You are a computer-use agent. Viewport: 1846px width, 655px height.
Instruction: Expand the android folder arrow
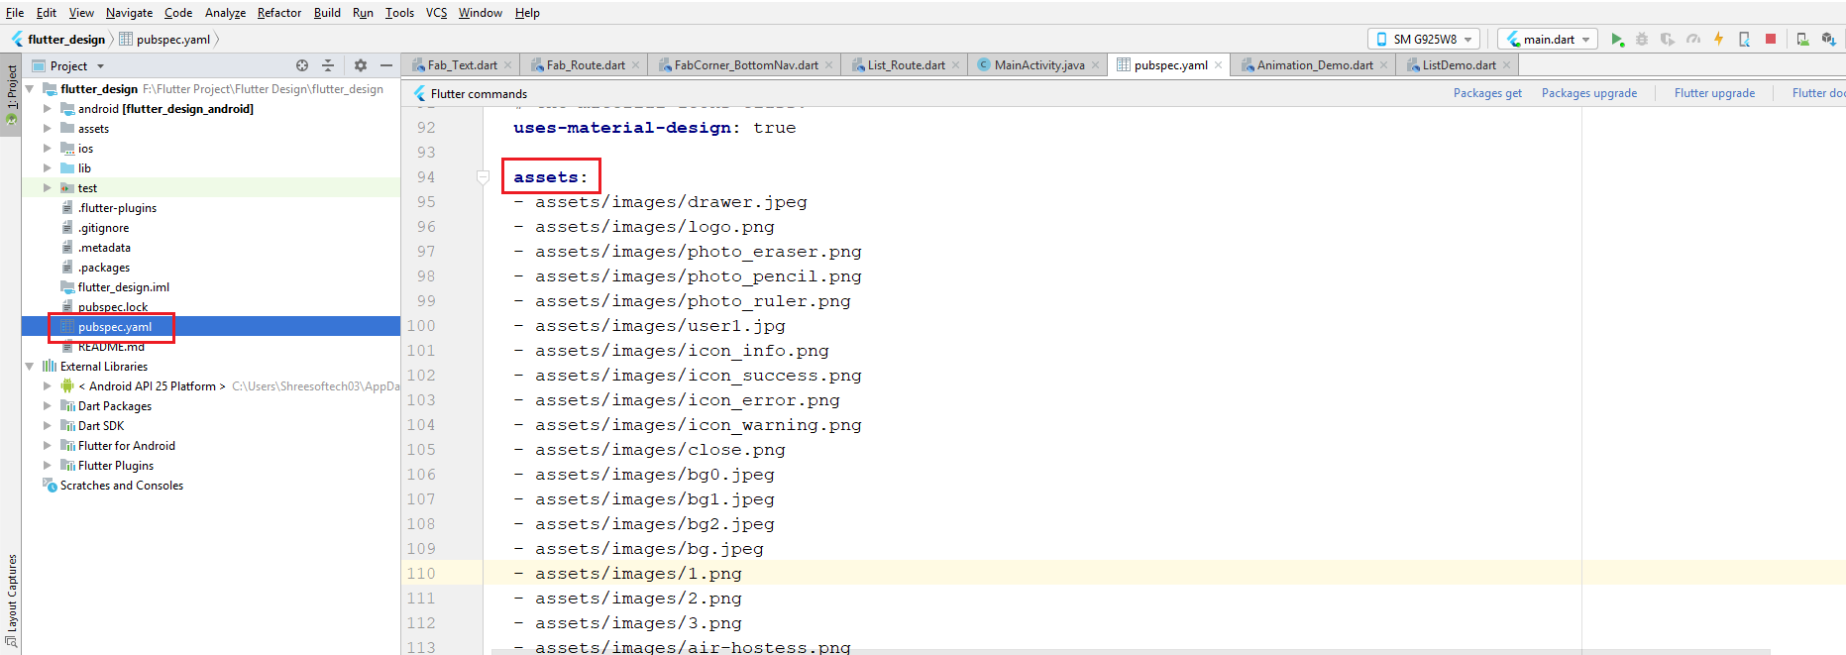point(47,109)
